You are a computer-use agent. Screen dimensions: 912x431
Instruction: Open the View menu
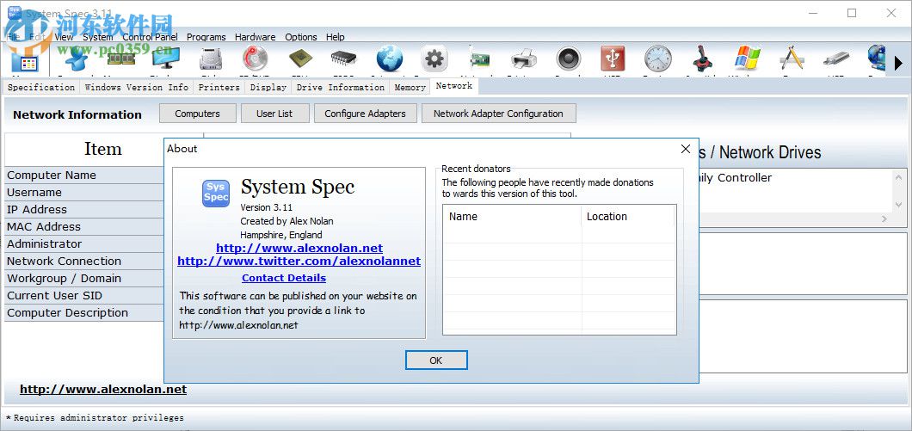(64, 37)
